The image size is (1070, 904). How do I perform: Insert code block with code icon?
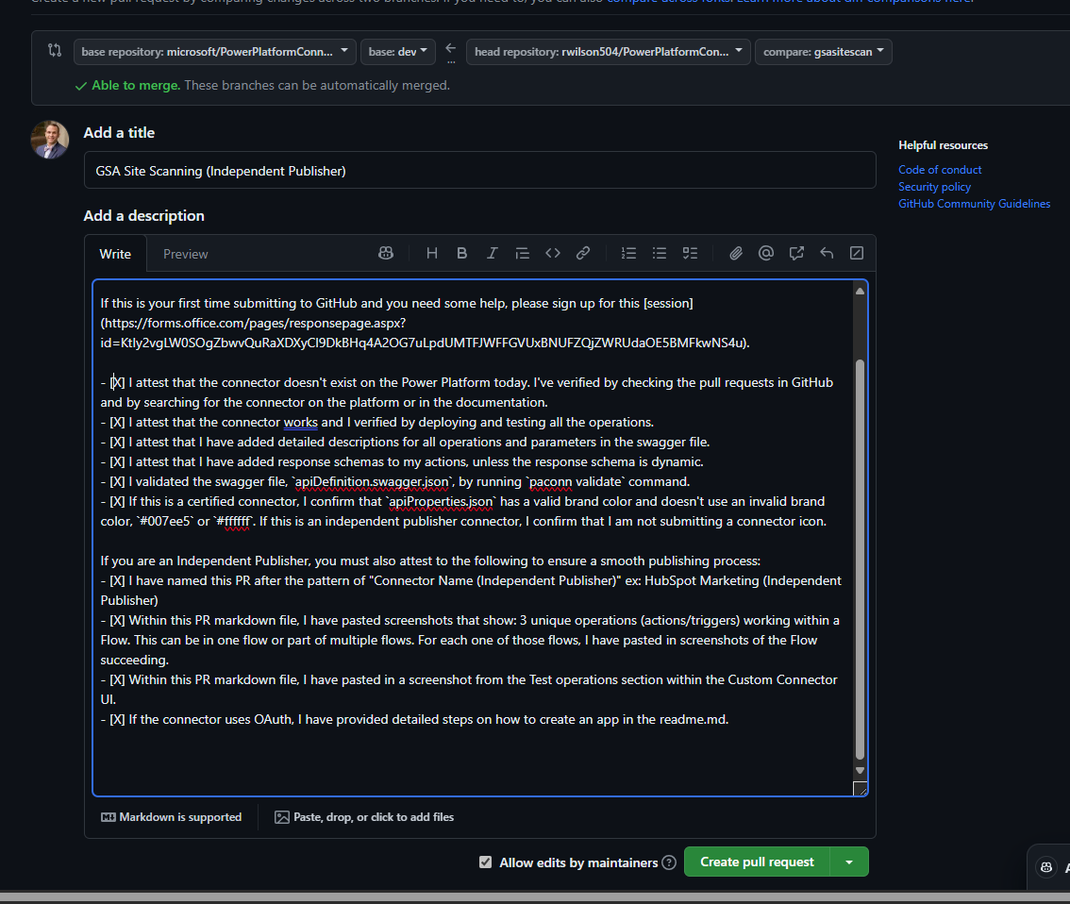coord(553,253)
